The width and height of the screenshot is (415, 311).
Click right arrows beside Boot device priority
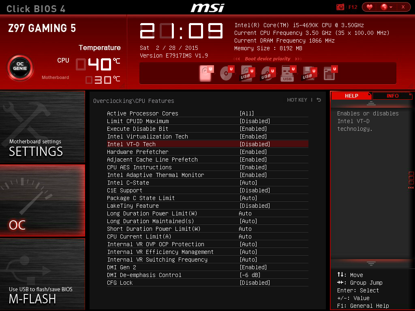click(298, 59)
